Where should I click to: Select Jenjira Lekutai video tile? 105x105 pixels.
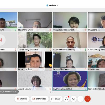35,81
